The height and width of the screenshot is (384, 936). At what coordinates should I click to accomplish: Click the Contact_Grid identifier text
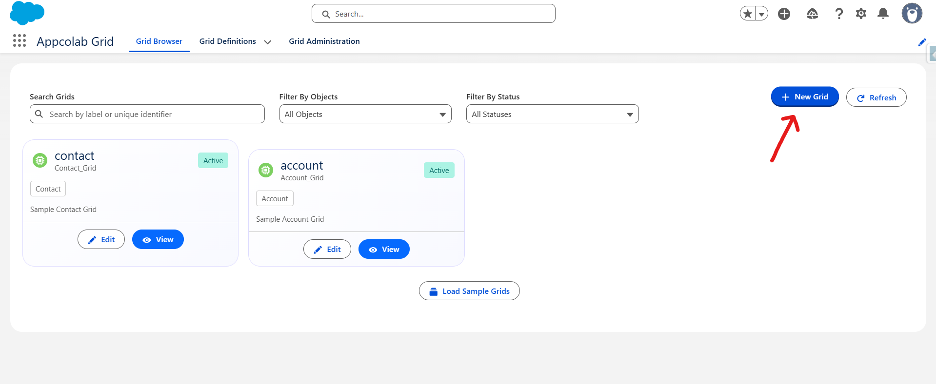click(x=75, y=168)
